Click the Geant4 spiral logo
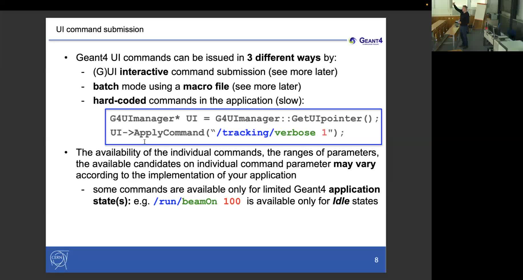Image resolution: width=523 pixels, height=280 pixels. click(353, 41)
